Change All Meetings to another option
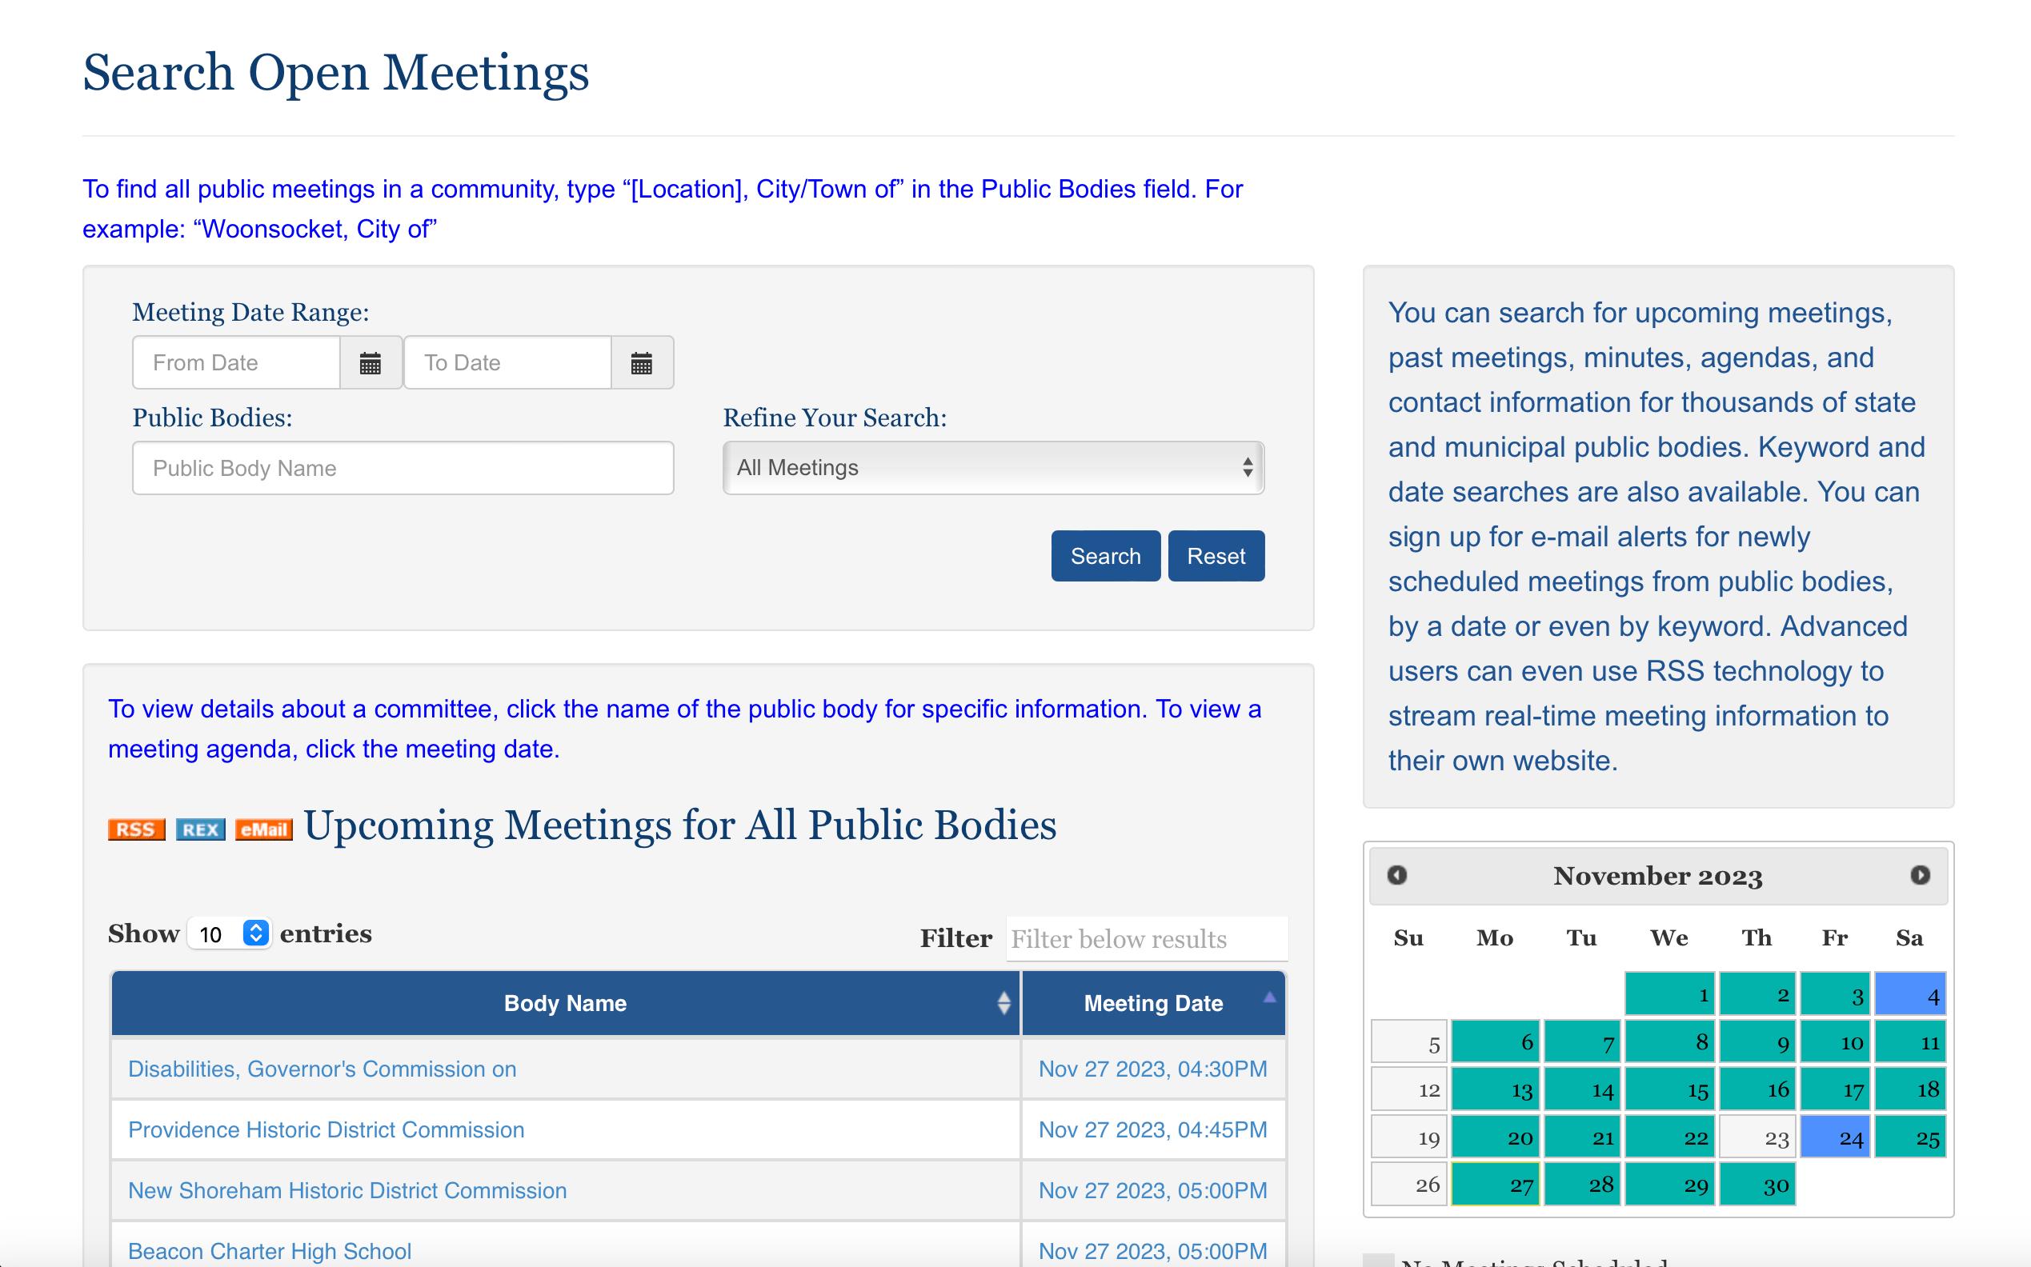2031x1267 pixels. point(991,468)
